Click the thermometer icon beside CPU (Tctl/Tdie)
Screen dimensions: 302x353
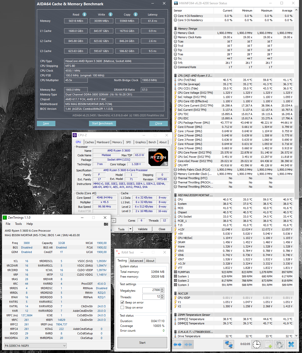click(x=175, y=80)
